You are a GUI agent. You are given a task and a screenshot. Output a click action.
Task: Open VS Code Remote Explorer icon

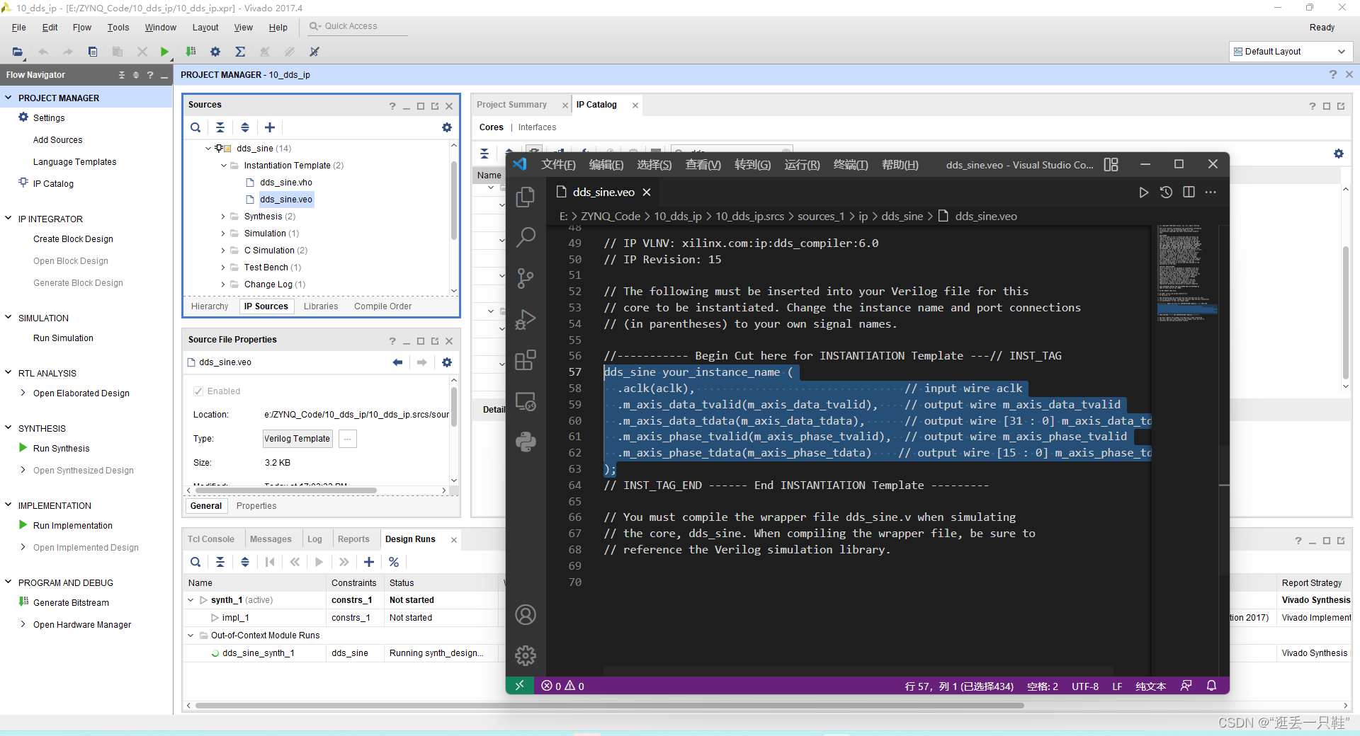pyautogui.click(x=526, y=401)
